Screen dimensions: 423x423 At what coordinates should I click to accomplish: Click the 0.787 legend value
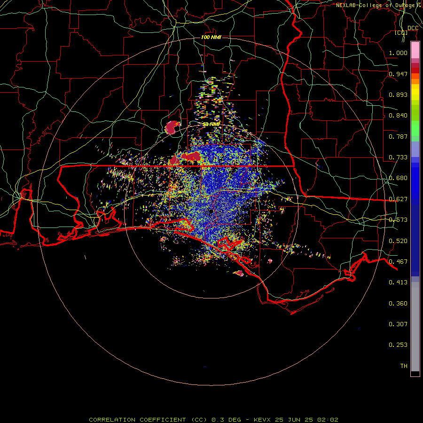pos(398,136)
